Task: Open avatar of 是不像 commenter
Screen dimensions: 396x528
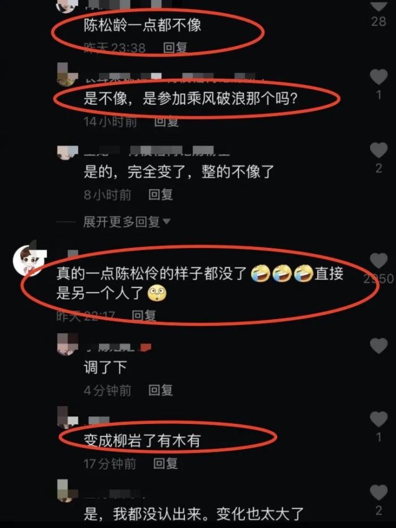Action: click(67, 75)
